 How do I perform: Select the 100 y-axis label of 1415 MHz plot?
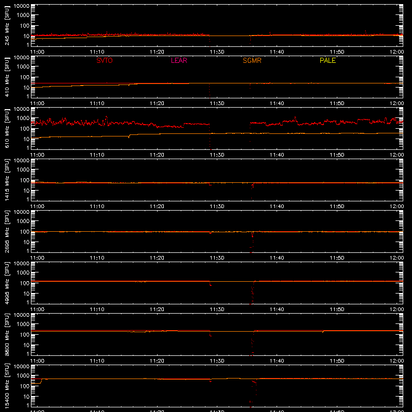pos(25,180)
